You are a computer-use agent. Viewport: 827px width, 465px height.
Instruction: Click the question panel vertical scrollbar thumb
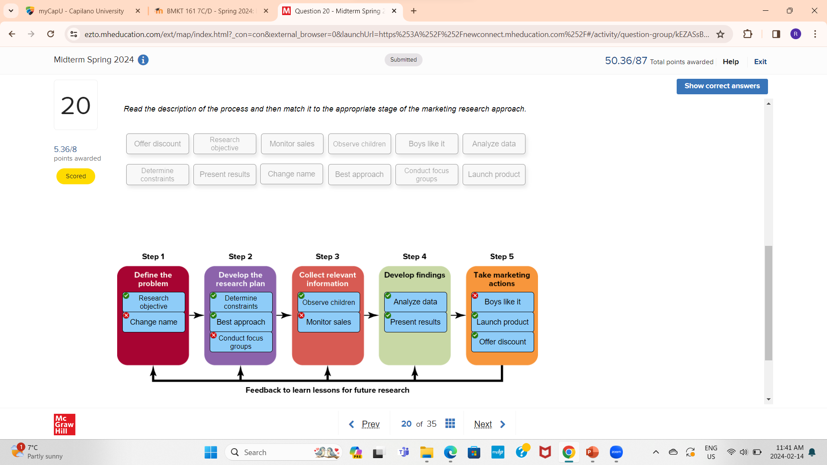pos(768,303)
